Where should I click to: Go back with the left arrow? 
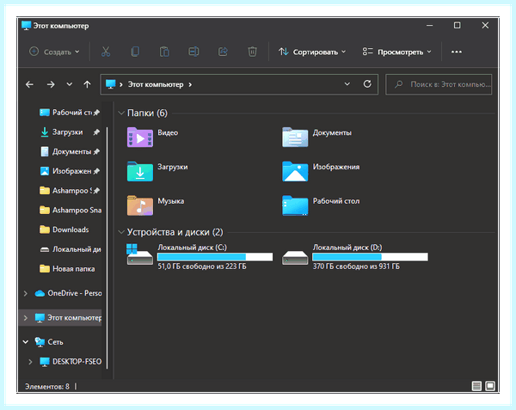[29, 84]
